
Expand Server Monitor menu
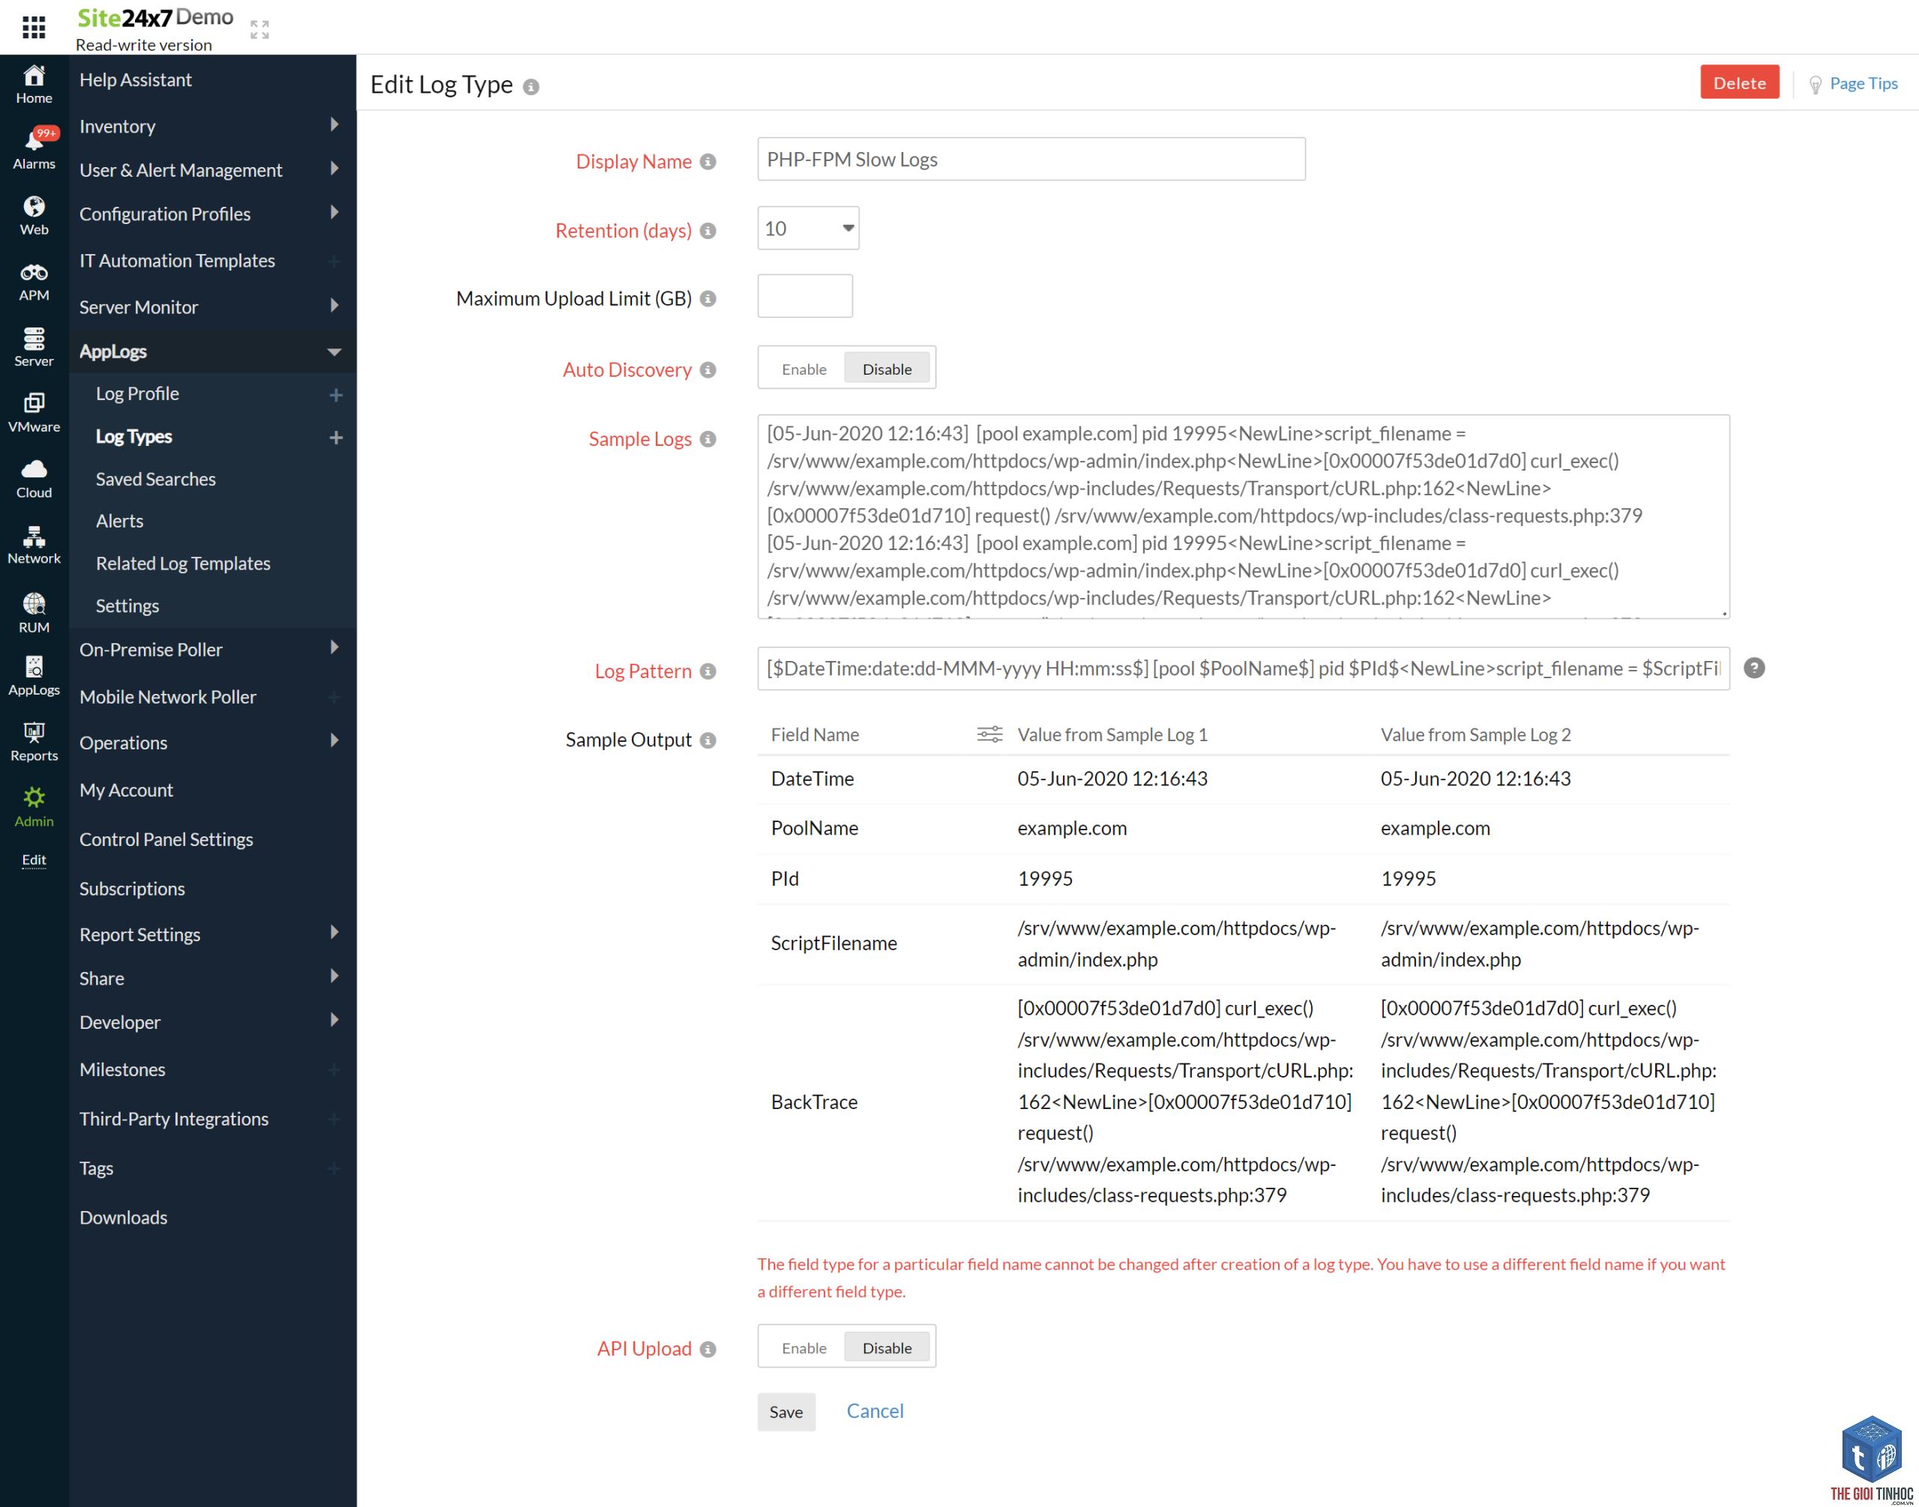[x=334, y=305]
